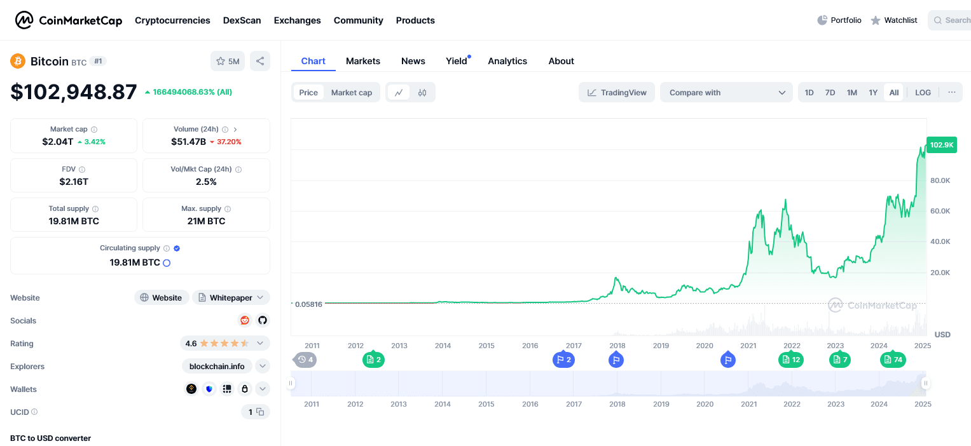Expand the Wallets list chevron
The width and height of the screenshot is (971, 446).
coord(263,389)
